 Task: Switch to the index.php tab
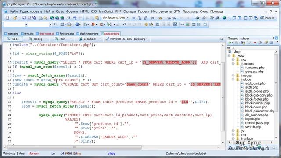[x=11, y=34]
